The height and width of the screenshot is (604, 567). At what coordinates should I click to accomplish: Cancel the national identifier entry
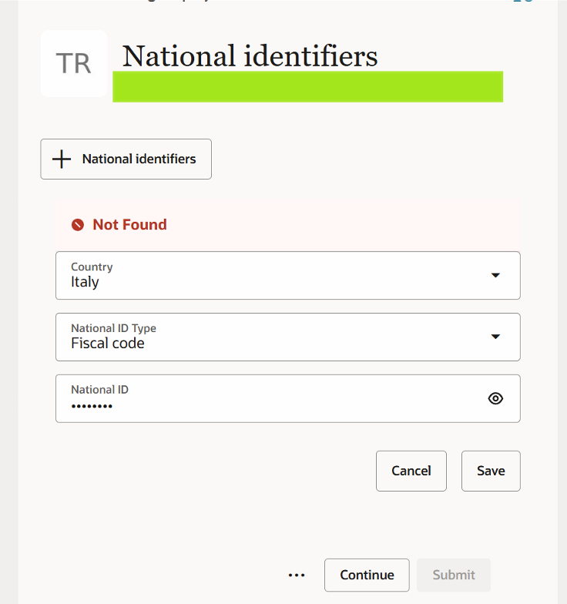click(x=411, y=471)
